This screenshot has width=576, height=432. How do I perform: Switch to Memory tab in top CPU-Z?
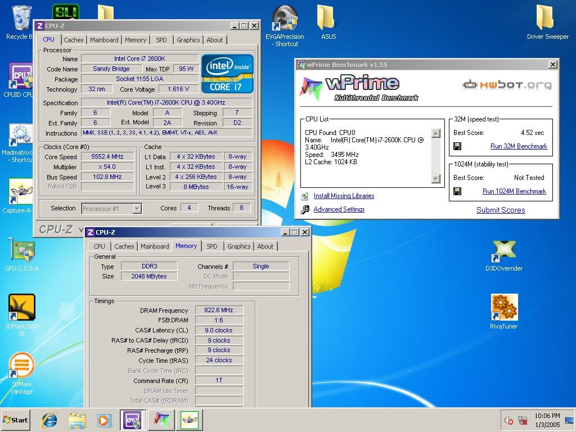click(x=136, y=40)
